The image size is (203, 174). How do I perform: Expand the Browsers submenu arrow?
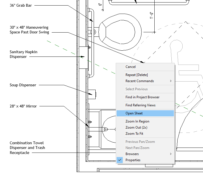point(171,154)
